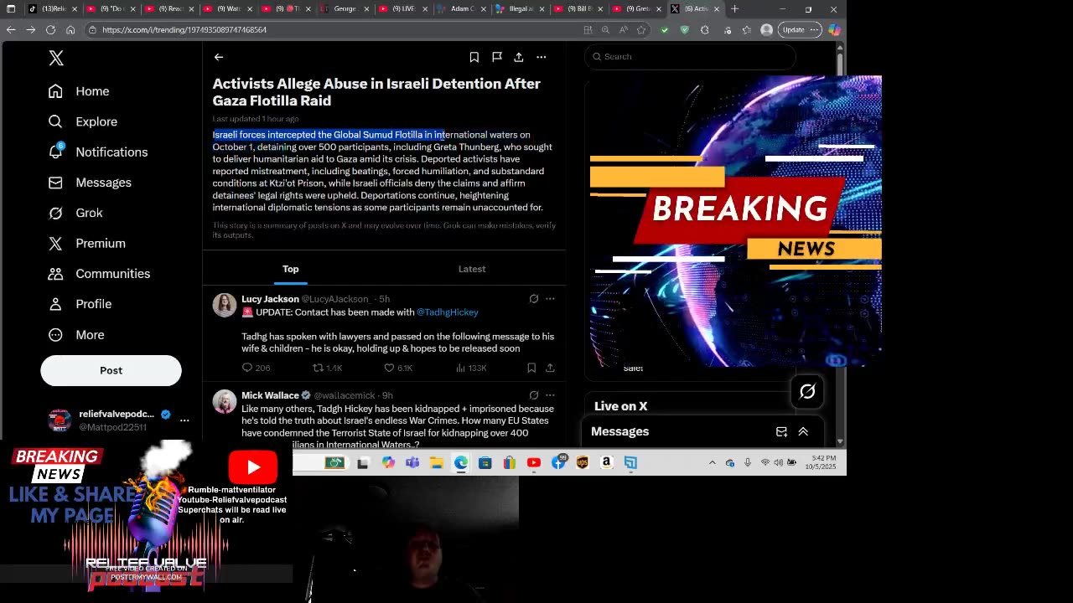The height and width of the screenshot is (603, 1073).
Task: Bookmark the trending story
Action: click(474, 57)
